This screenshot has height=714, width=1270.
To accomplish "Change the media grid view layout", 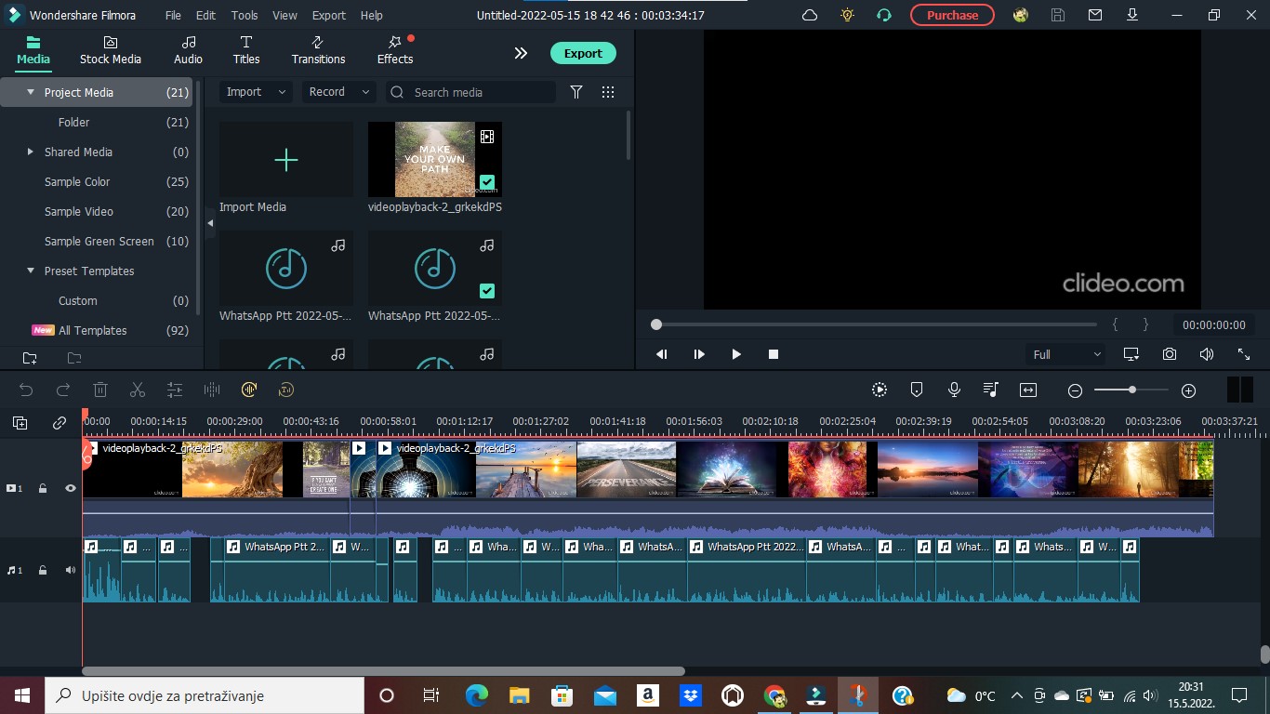I will [x=608, y=92].
